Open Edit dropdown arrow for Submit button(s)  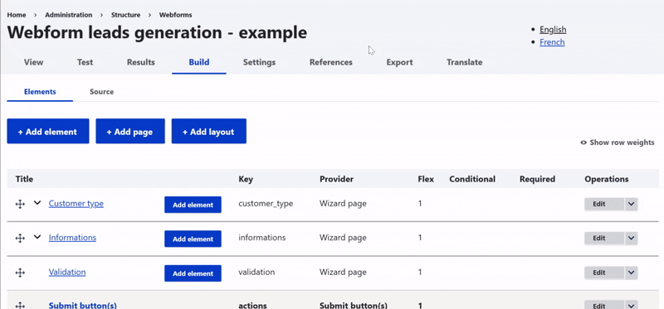631,305
